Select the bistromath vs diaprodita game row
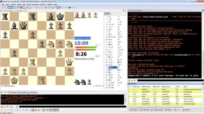 [x=165, y=99]
